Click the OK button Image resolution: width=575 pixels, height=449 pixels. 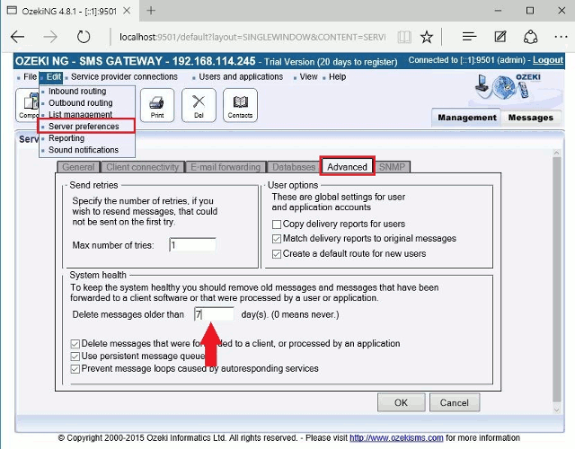pos(402,403)
